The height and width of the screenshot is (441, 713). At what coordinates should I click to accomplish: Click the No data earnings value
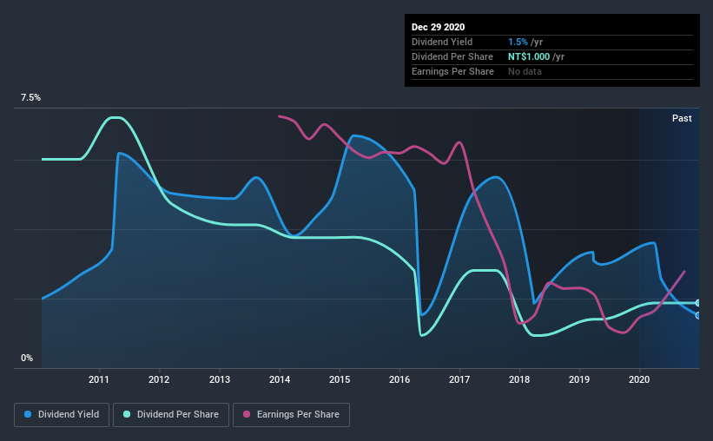(x=525, y=71)
